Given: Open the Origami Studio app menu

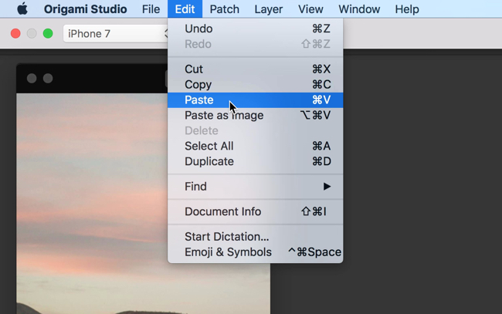Looking at the screenshot, I should pyautogui.click(x=86, y=9).
